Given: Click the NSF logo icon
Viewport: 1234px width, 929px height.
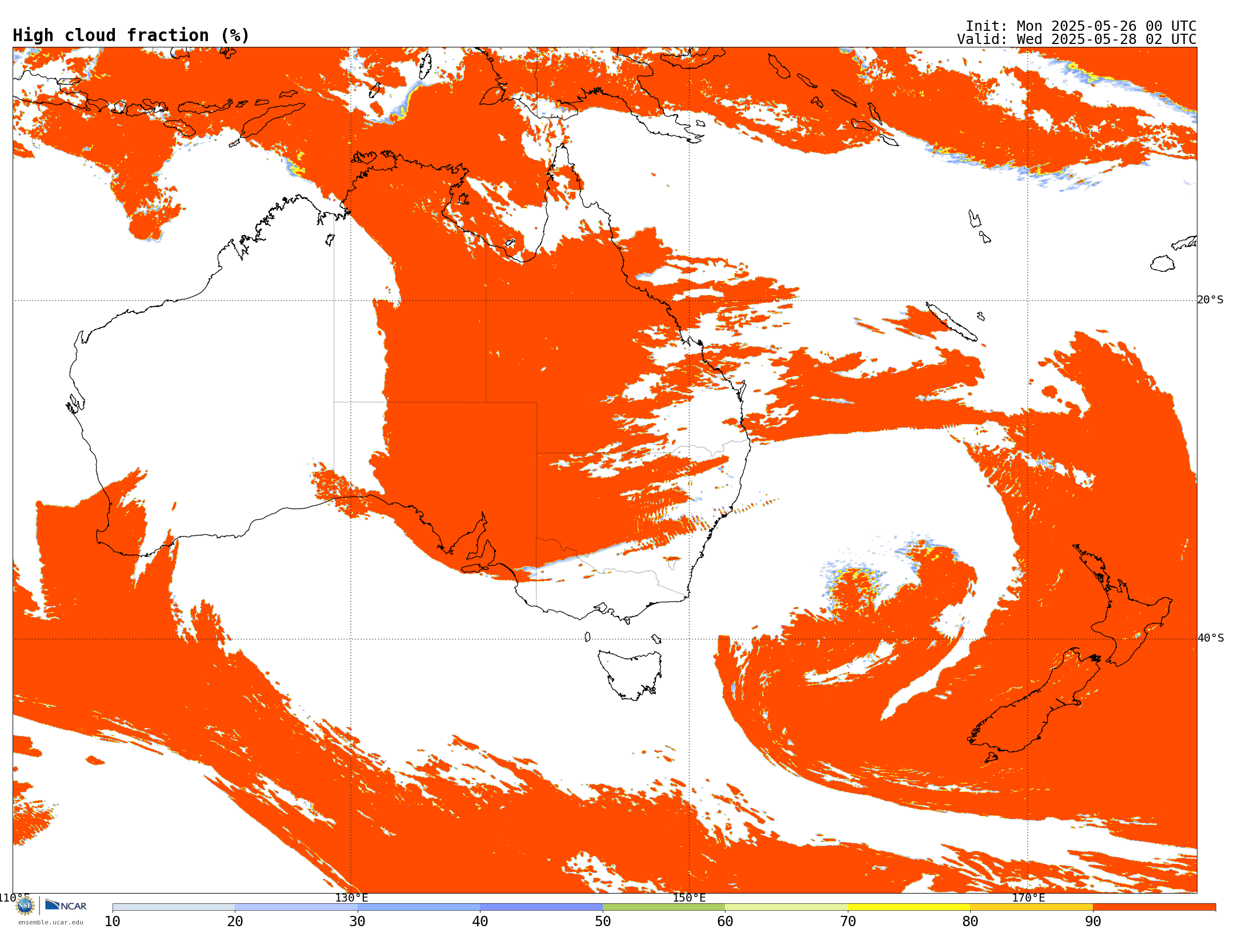Looking at the screenshot, I should tap(25, 906).
